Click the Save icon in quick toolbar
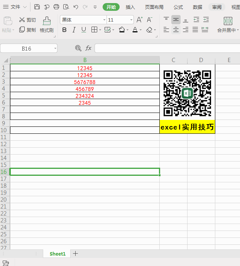Viewport: 240px width, 266px height. tap(37, 7)
